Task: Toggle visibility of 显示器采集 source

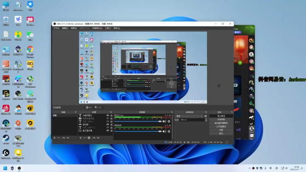Action: (107, 130)
